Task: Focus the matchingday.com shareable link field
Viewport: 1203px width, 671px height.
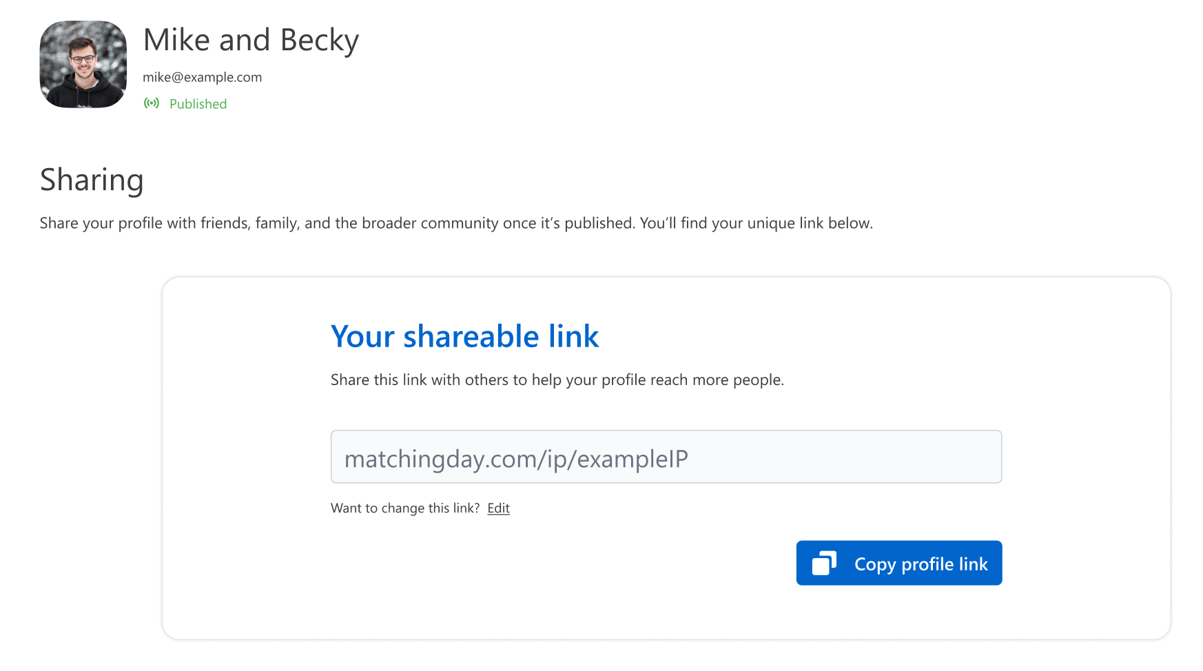Action: point(666,457)
